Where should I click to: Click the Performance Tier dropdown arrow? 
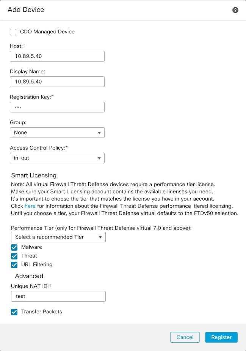coord(101,237)
